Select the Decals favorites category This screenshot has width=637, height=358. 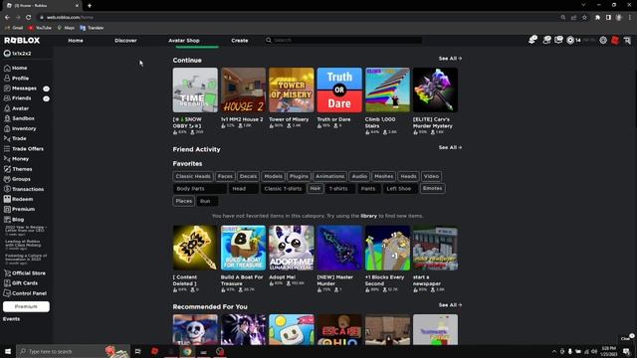[x=248, y=176]
